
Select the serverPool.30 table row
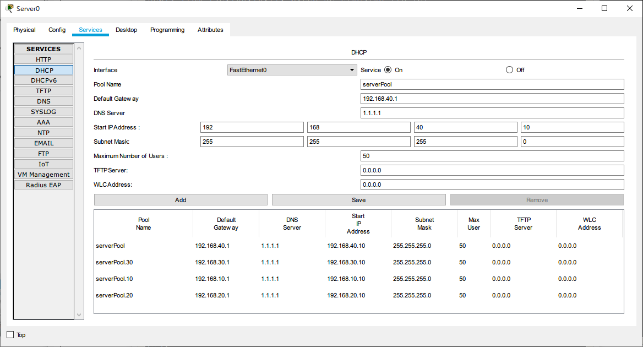click(x=358, y=262)
